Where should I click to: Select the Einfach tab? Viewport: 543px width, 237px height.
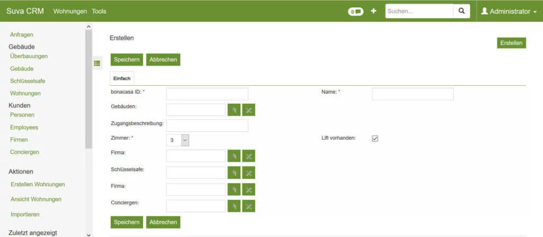(x=122, y=78)
